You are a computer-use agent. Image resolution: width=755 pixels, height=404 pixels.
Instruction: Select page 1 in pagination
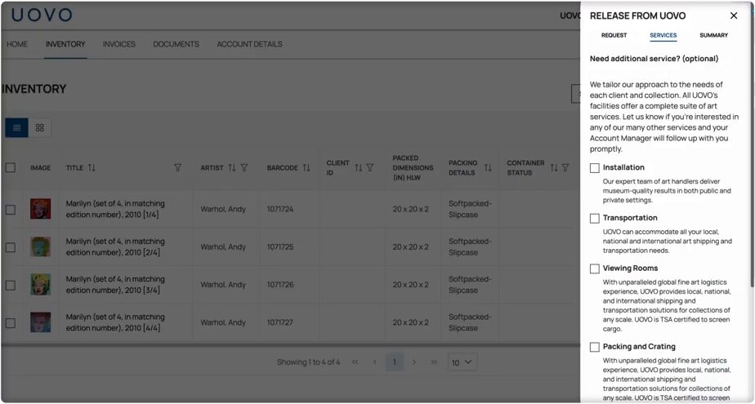click(395, 362)
